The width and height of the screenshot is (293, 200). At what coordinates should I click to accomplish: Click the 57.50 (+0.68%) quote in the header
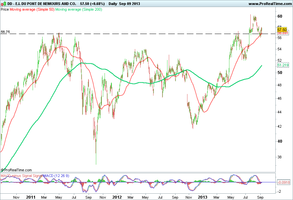92,4
